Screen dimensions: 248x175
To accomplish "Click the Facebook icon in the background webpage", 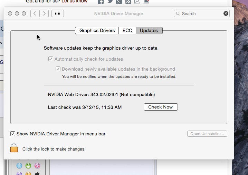I will [x=101, y=2].
